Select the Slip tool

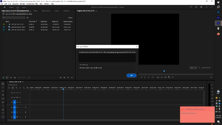tap(3, 99)
